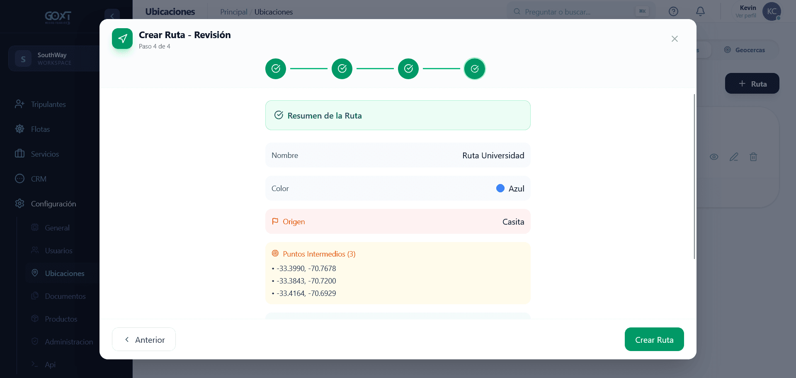Click the first completed step circle
The height and width of the screenshot is (378, 796).
coord(276,69)
